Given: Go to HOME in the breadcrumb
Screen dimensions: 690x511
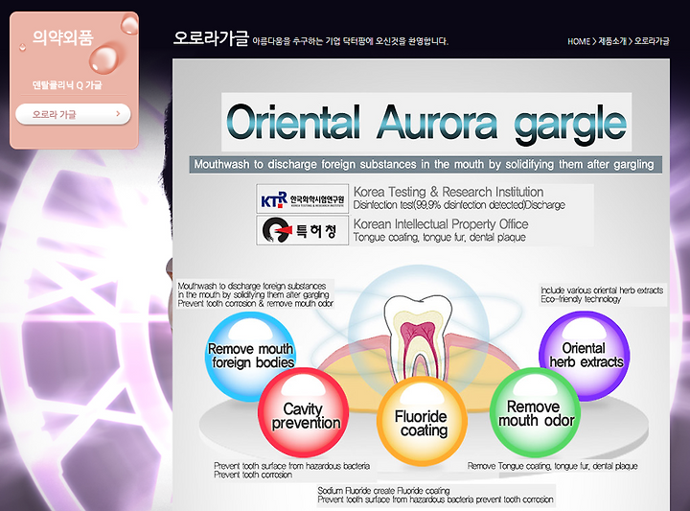Looking at the screenshot, I should pyautogui.click(x=579, y=41).
